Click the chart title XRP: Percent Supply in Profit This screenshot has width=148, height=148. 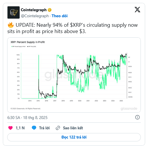(x=28, y=42)
